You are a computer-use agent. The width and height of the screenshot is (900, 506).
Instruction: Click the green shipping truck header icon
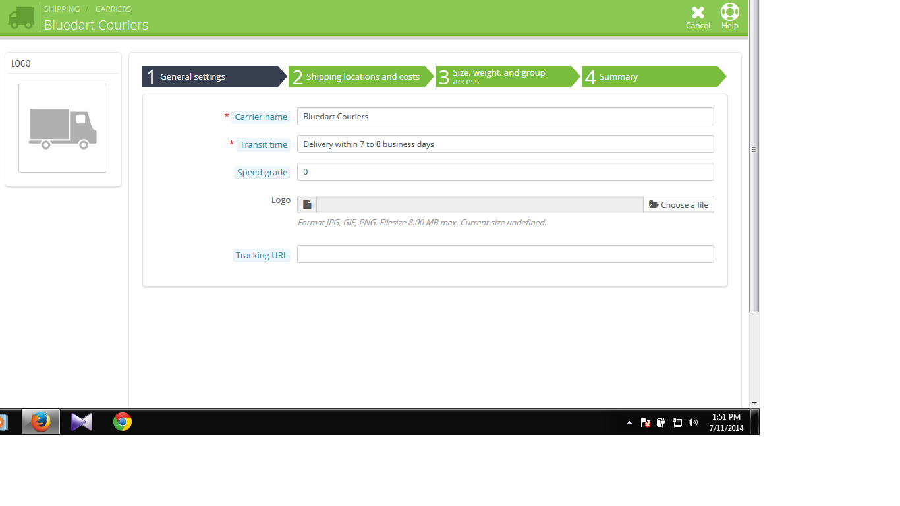click(x=21, y=18)
